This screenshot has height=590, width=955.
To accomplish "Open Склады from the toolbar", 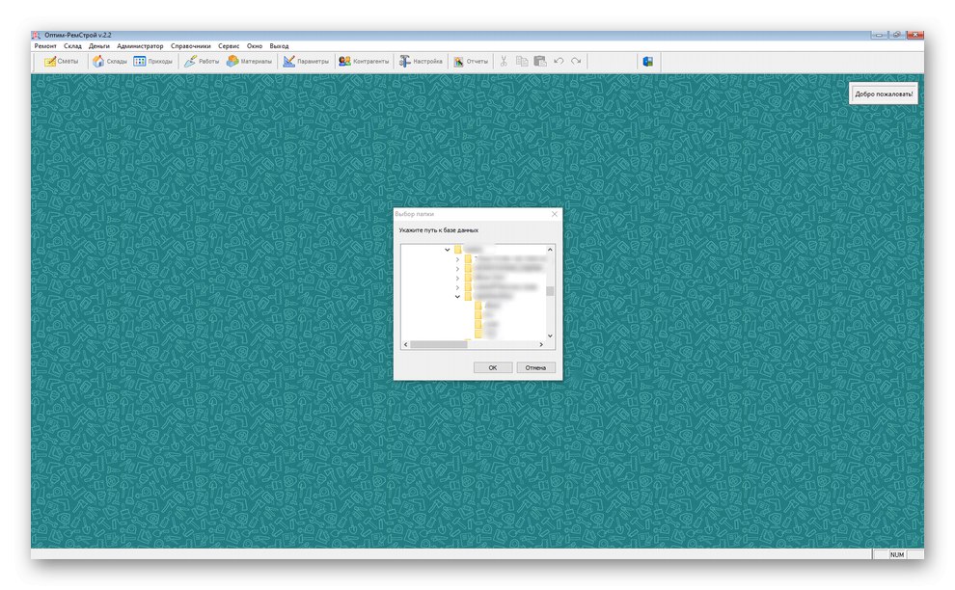I will (x=110, y=62).
